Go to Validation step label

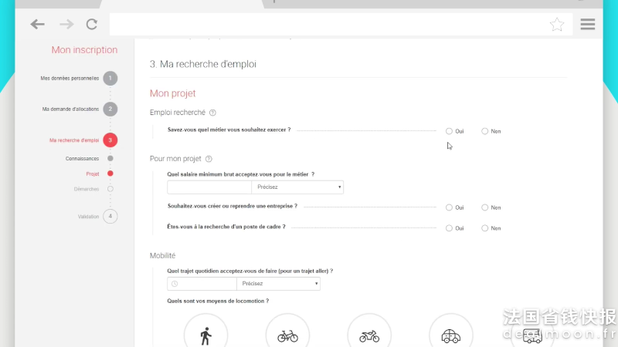[x=88, y=217]
